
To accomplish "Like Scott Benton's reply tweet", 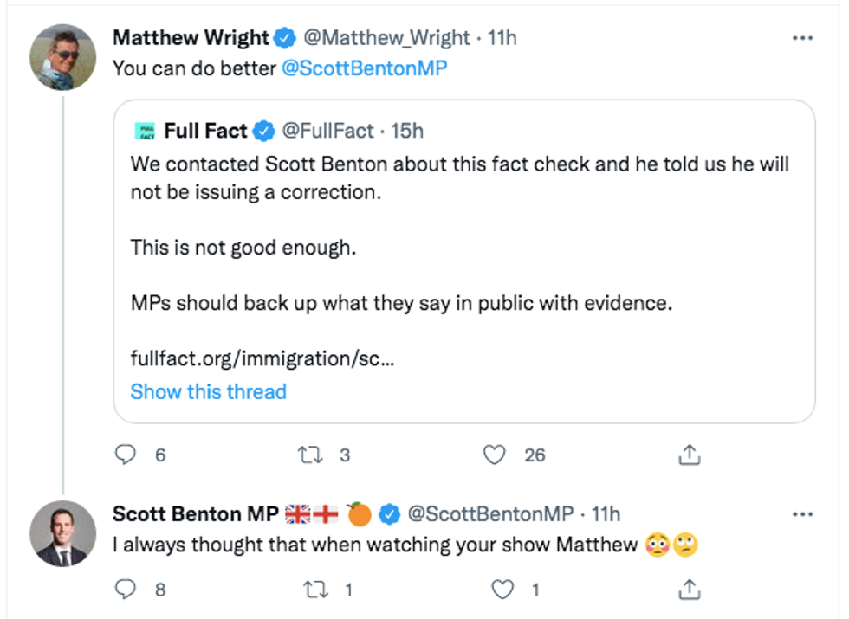I will tap(503, 590).
